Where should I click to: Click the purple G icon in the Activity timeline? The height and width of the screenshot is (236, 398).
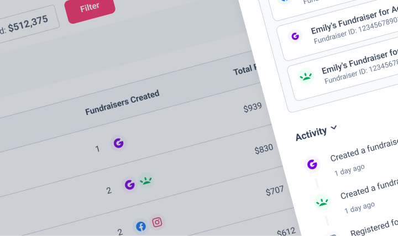pos(312,164)
